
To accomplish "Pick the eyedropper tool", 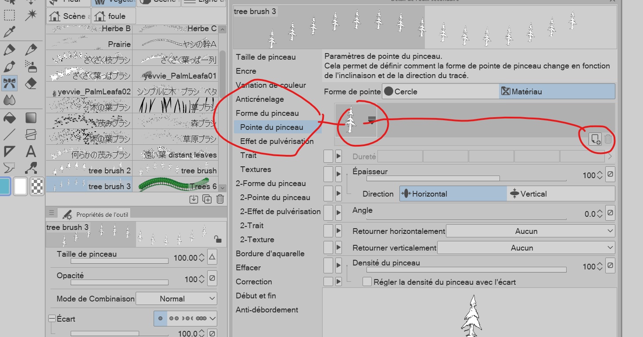I will point(9,32).
